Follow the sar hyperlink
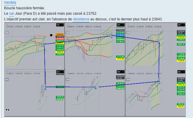 point(11,14)
